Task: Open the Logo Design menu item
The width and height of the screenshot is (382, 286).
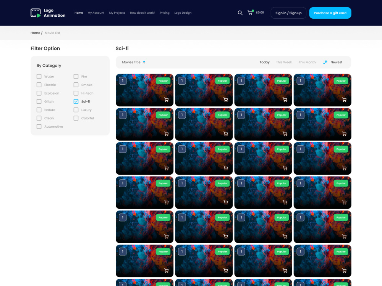Action: click(183, 13)
